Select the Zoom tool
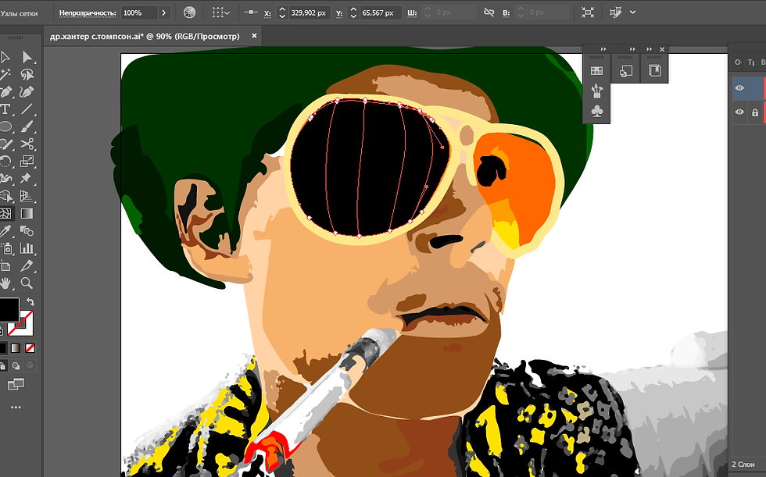The image size is (766, 477). [27, 283]
